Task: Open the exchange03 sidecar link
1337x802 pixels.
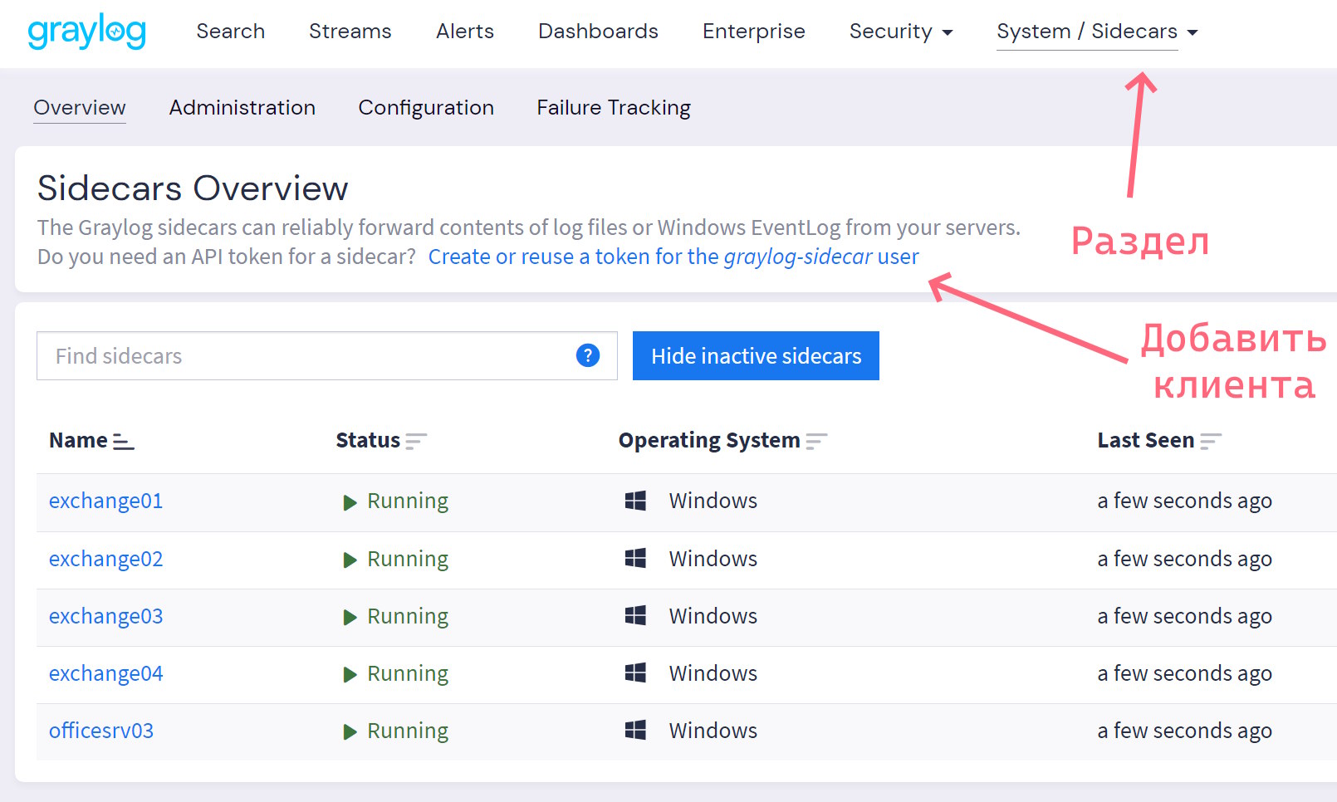Action: (x=106, y=616)
